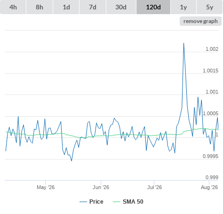Image resolution: width=223 pixels, height=214 pixels.
Task: Click the active 120d tab
Action: 153,7
